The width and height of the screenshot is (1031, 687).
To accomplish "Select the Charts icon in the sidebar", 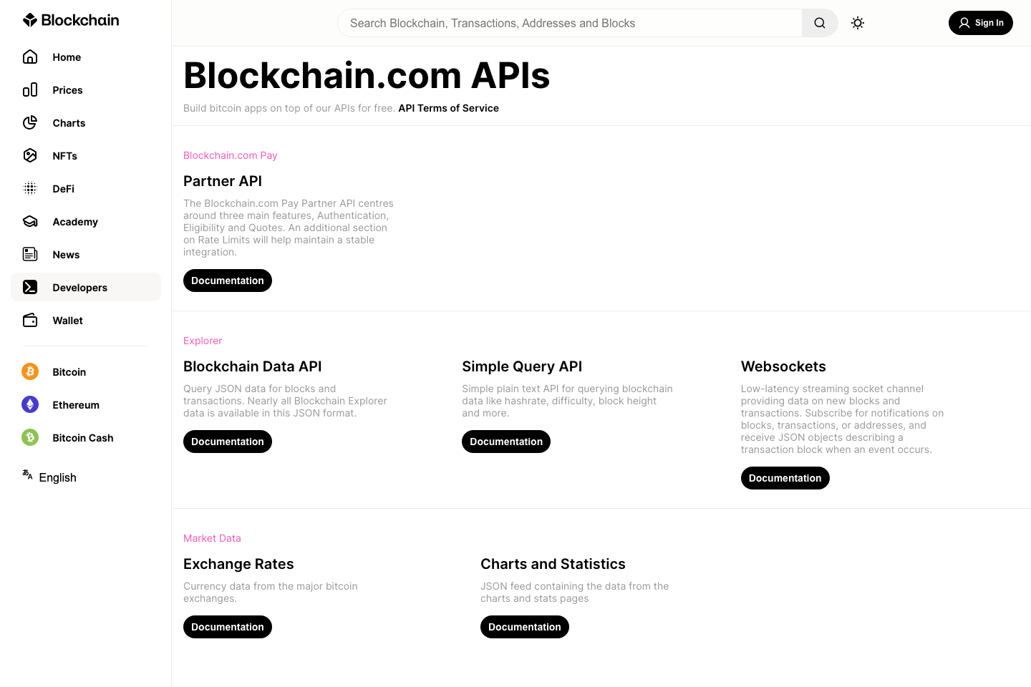I will pyautogui.click(x=30, y=122).
